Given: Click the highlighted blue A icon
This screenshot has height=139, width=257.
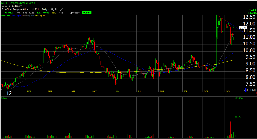Looking at the screenshot, I should click(245, 90).
